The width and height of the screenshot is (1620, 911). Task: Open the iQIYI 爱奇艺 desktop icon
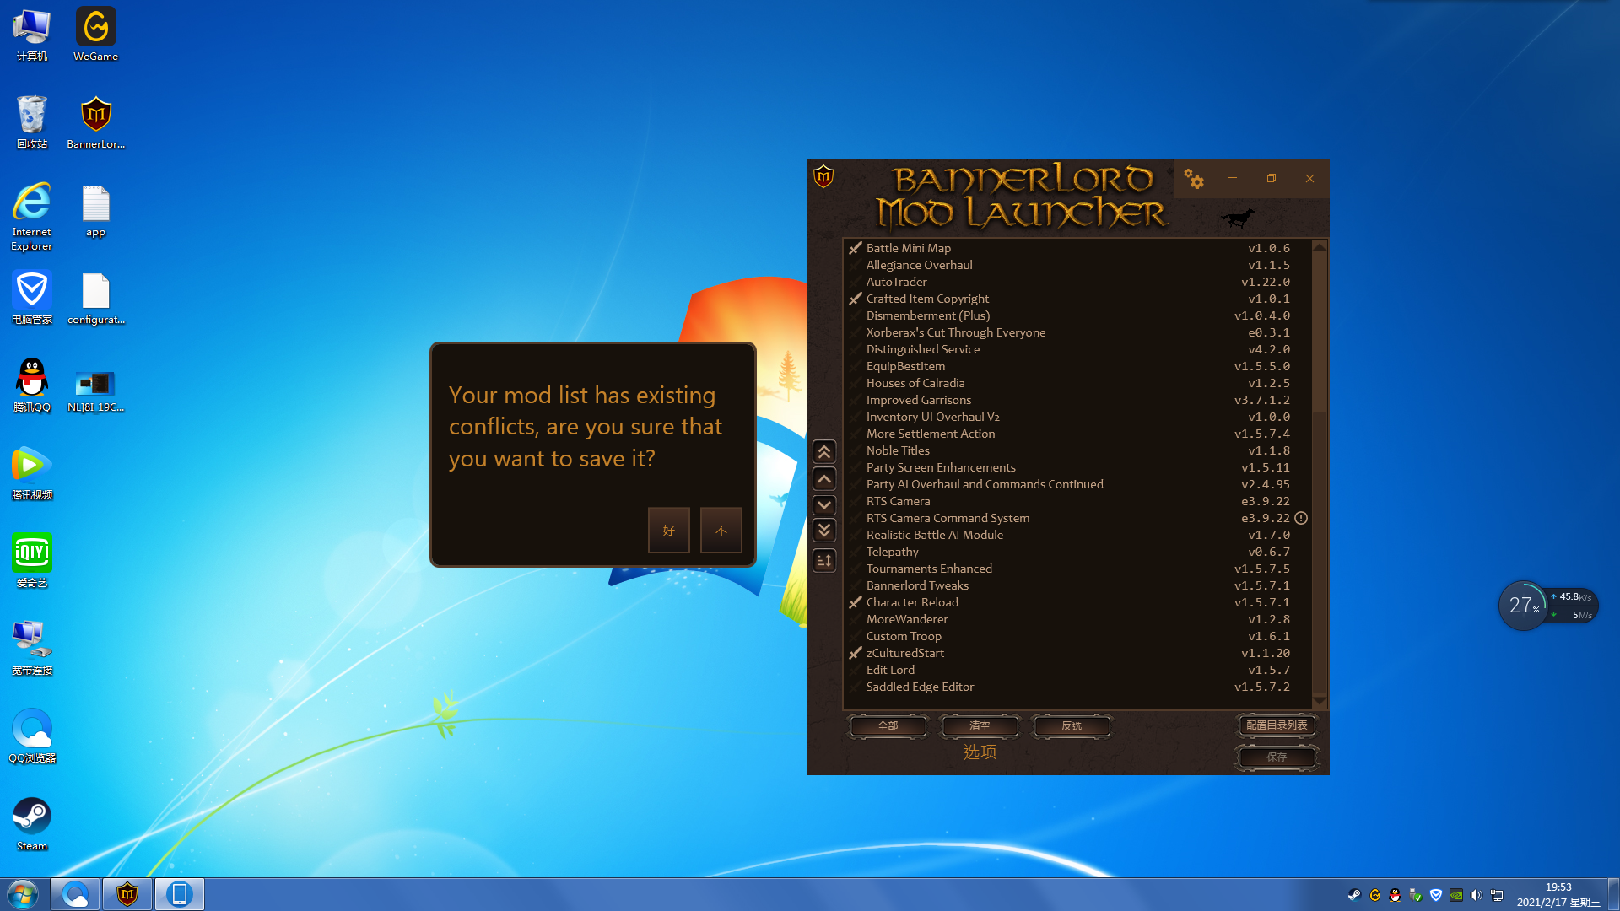point(32,561)
